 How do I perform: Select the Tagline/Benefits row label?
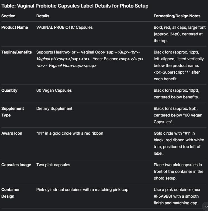pyautogui.click(x=16, y=52)
